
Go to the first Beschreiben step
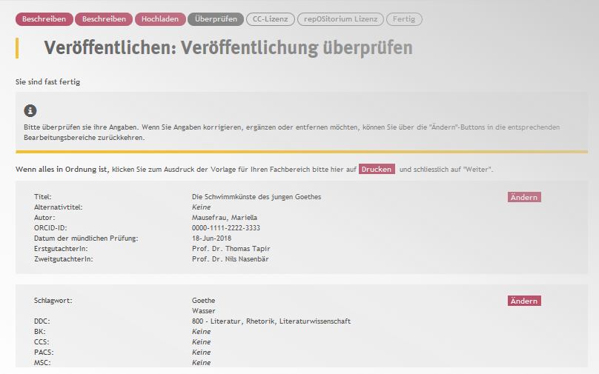pos(44,19)
